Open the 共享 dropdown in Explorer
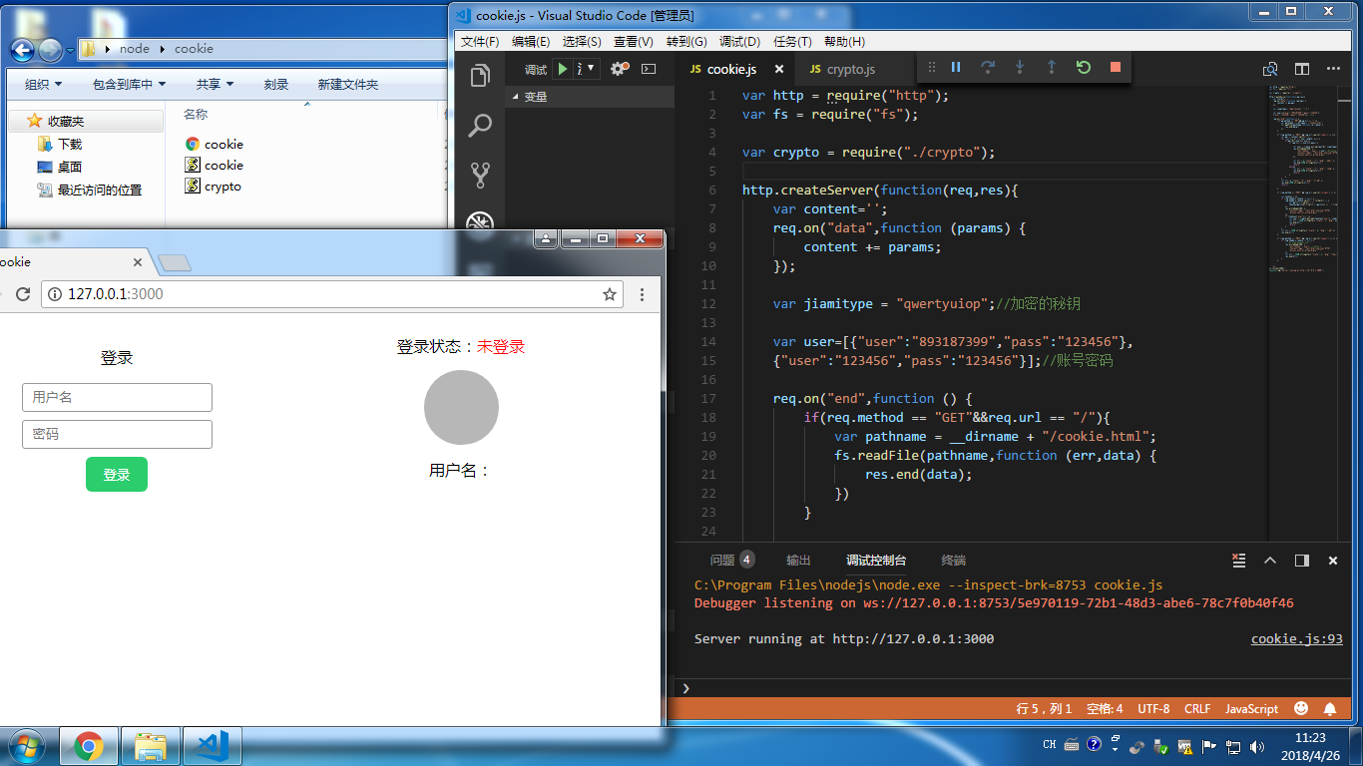The width and height of the screenshot is (1363, 766). [x=215, y=85]
